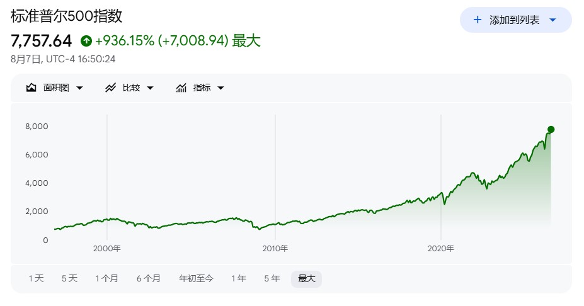This screenshot has width=584, height=306.
Task: Click the compare trend icon beside 比较
Action: tap(110, 88)
